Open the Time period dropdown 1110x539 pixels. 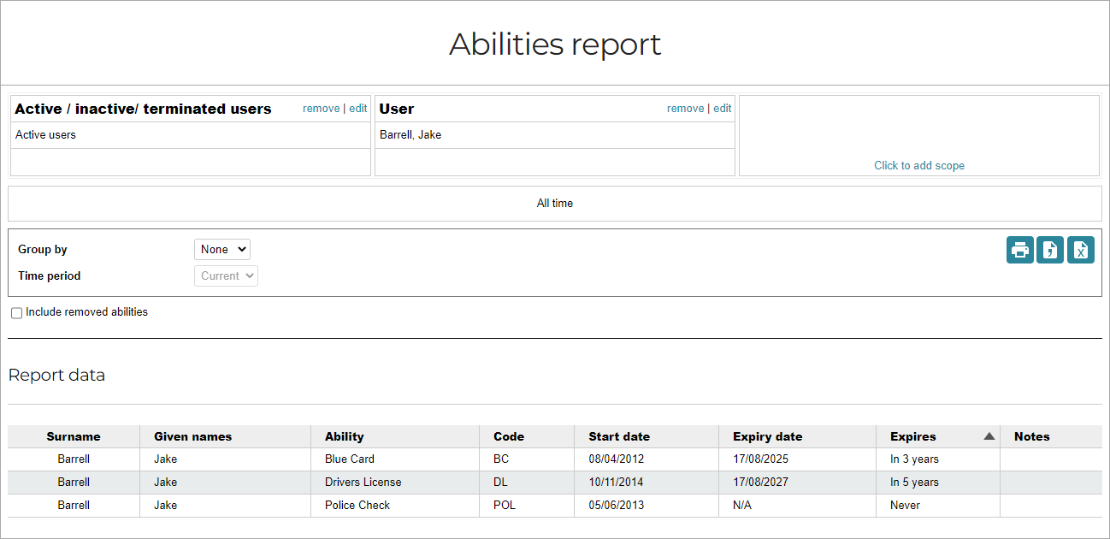click(226, 275)
